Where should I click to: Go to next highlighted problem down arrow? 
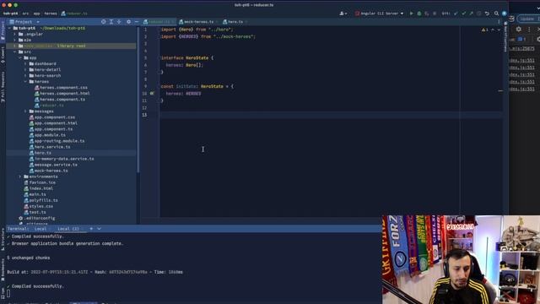tap(499, 30)
